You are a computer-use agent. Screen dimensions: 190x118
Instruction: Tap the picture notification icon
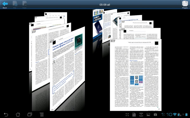[x=148, y=115]
